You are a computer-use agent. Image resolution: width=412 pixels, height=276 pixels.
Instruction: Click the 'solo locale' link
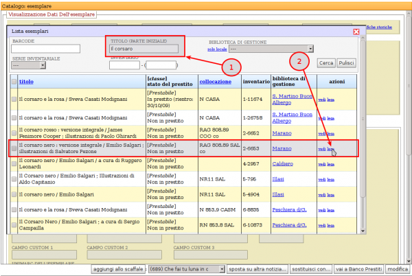click(x=218, y=49)
